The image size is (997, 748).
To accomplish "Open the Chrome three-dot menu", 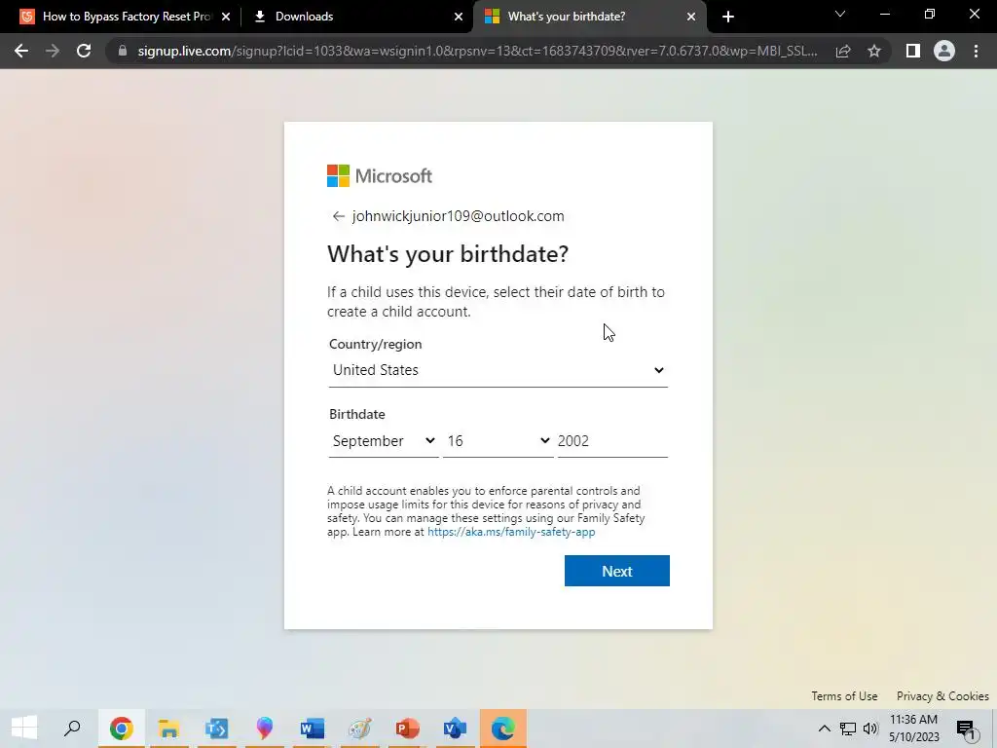I will click(x=976, y=51).
